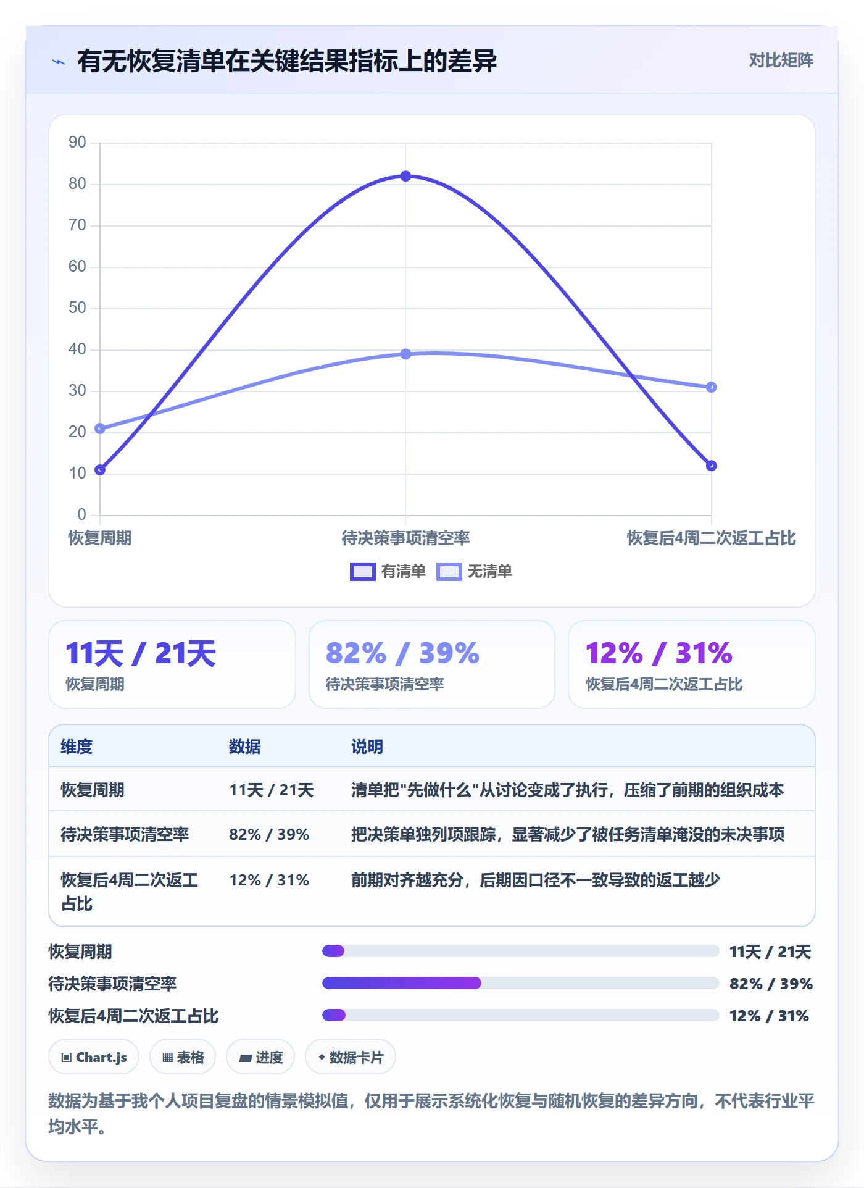Click the 待决策事项清空率 progress bar

click(x=521, y=983)
